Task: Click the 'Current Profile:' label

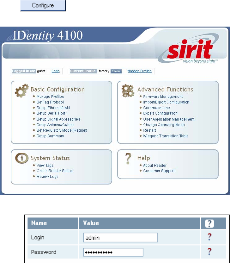Action: [x=83, y=71]
